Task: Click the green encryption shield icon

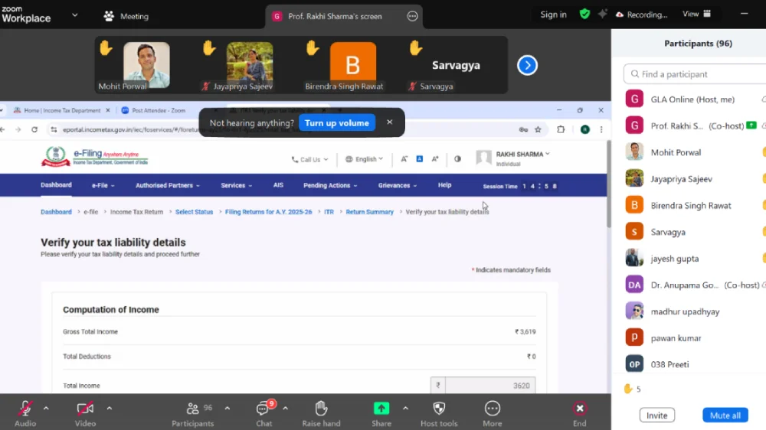Action: click(x=584, y=14)
